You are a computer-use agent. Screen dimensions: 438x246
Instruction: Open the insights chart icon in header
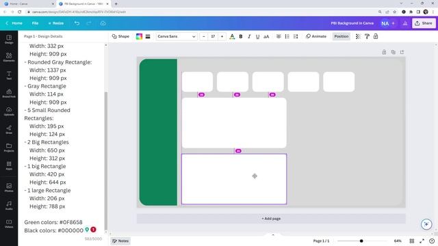[405, 23]
